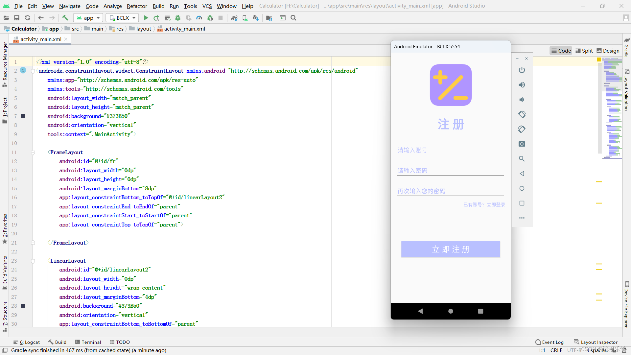Click the 立即注册 button in emulator

450,249
